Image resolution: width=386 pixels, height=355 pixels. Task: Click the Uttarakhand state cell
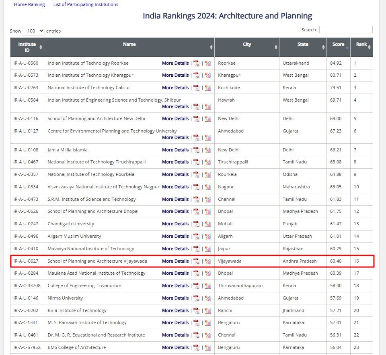[x=303, y=63]
